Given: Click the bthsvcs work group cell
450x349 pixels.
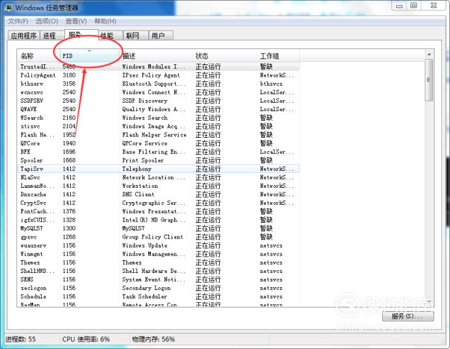Looking at the screenshot, I should click(x=271, y=84).
